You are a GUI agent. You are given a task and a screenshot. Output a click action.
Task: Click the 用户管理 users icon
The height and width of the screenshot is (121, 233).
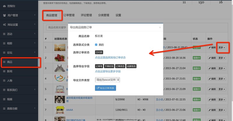pyautogui.click(x=4, y=15)
